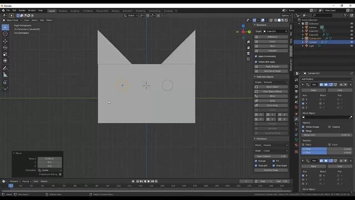
Task: Open the render properties tab icon
Action: click(296, 87)
